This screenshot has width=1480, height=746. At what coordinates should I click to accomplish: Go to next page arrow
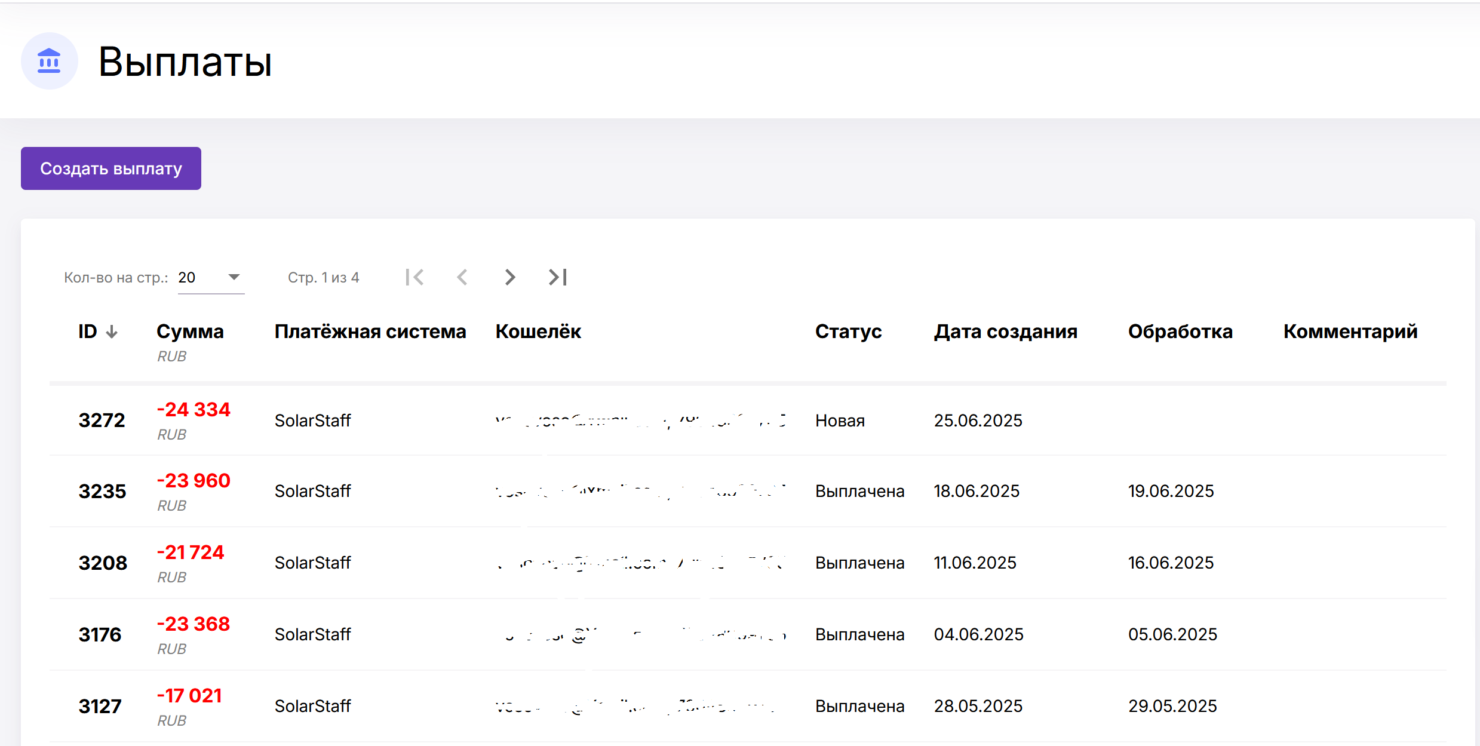click(x=509, y=277)
